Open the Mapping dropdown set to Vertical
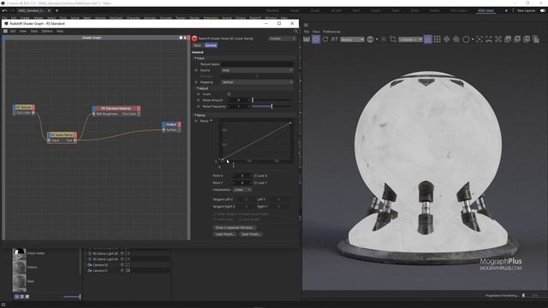 pyautogui.click(x=257, y=82)
